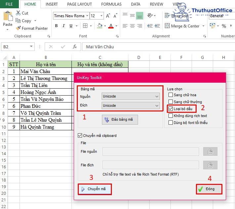Open the Đích encoding dropdown
235x209 pixels.
pos(130,105)
